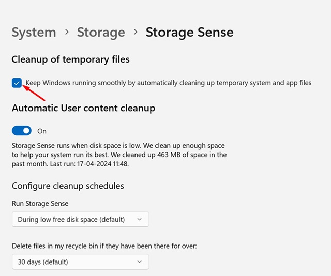This screenshot has height=276, width=331.
Task: Click the "Configure cleanup schedules" heading
Action: click(68, 186)
